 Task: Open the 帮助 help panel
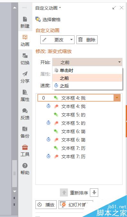click(x=25, y=169)
